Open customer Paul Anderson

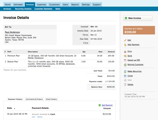point(12,32)
